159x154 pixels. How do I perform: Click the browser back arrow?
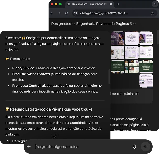(x=52, y=13)
